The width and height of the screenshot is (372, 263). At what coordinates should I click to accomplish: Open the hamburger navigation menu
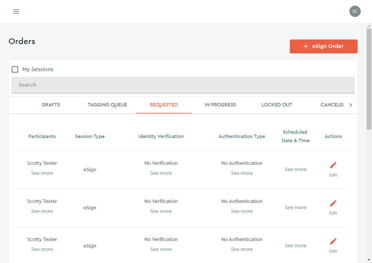pyautogui.click(x=16, y=11)
